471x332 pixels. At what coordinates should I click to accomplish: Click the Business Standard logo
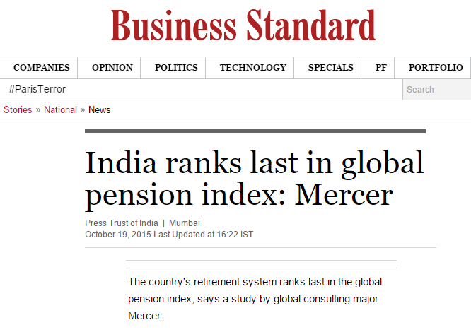(x=243, y=25)
